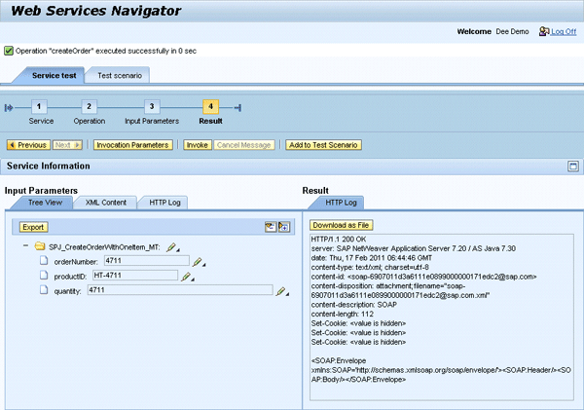
Task: Jump to roadmap step 2 Operation
Action: pos(90,107)
